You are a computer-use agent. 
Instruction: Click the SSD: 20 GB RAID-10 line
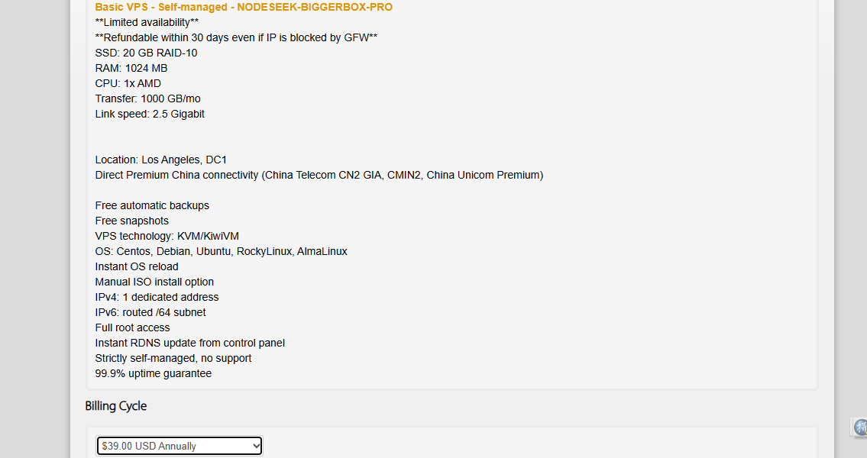click(146, 53)
